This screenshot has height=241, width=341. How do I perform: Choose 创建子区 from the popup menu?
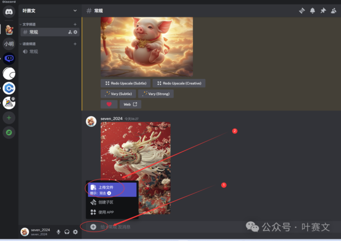[112, 202]
